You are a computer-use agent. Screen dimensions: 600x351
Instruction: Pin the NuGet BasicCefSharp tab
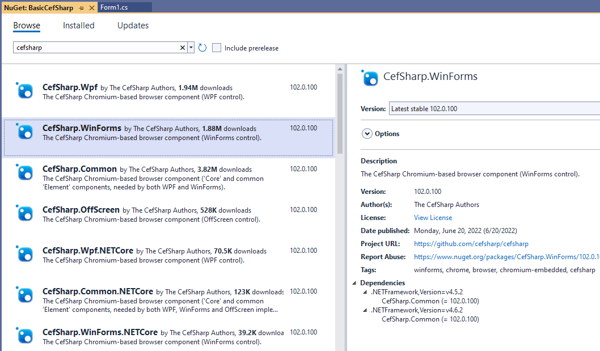(x=82, y=7)
